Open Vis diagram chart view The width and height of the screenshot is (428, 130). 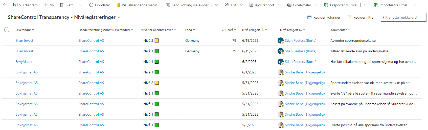(x=25, y=5)
